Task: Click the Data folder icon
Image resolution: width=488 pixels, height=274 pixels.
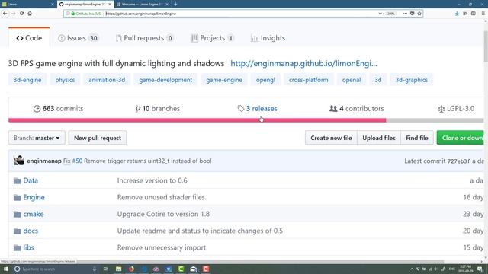Action: [17, 181]
